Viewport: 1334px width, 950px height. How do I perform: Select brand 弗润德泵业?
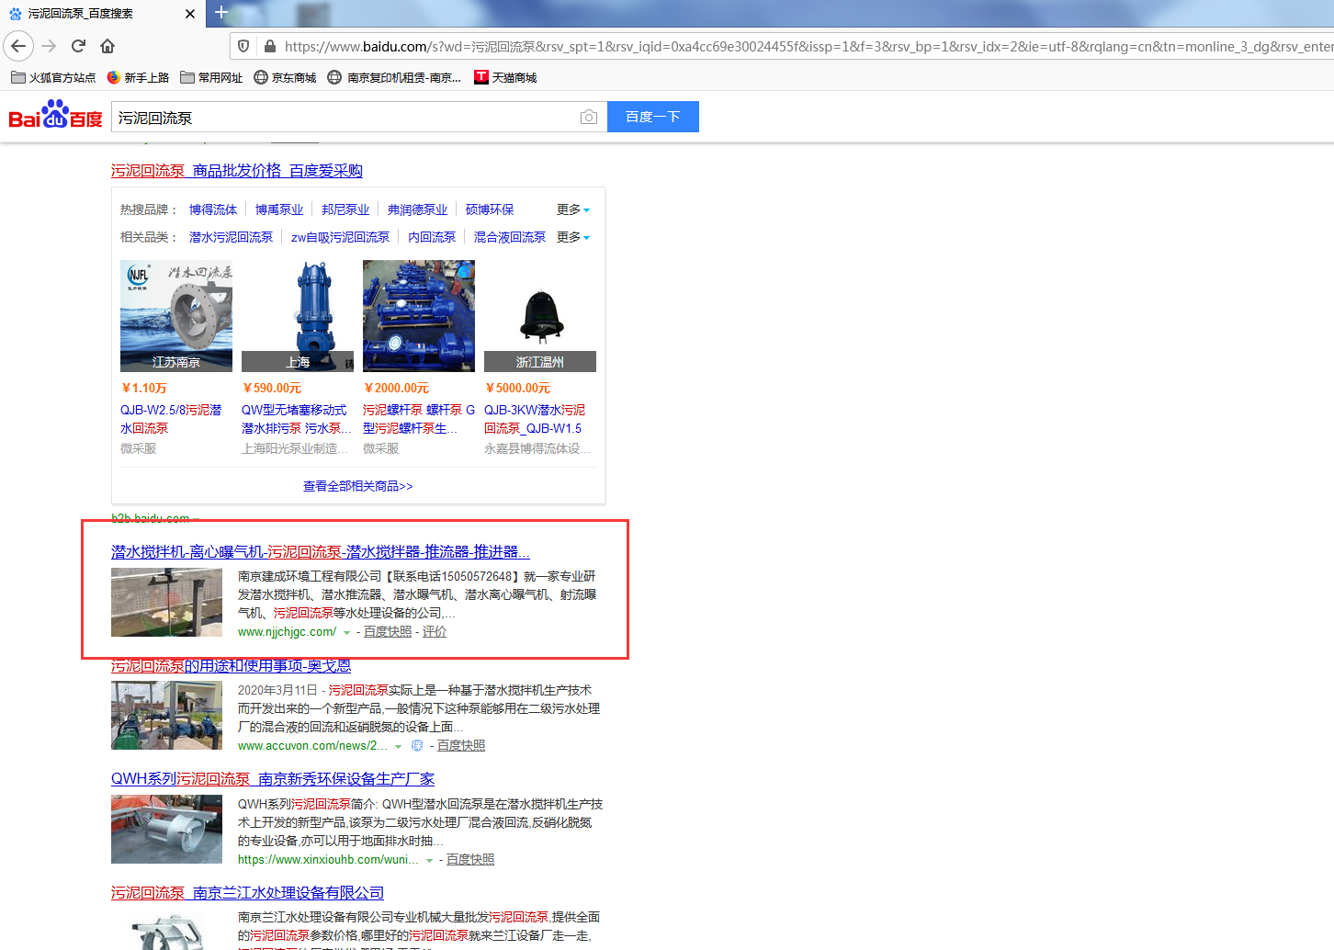417,209
